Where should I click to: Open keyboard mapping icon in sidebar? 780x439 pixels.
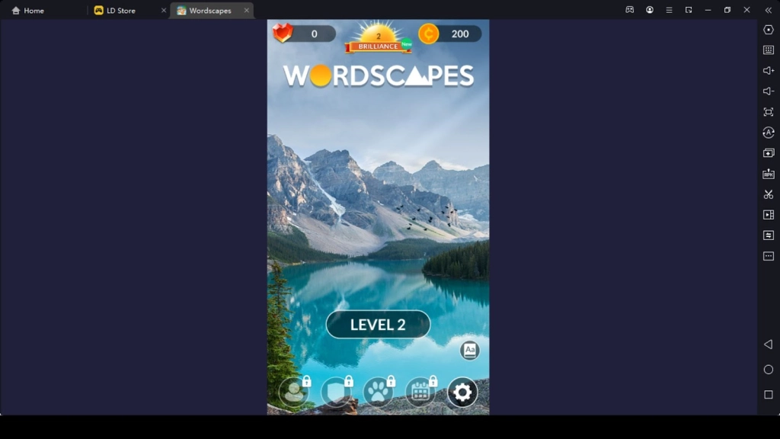[769, 50]
